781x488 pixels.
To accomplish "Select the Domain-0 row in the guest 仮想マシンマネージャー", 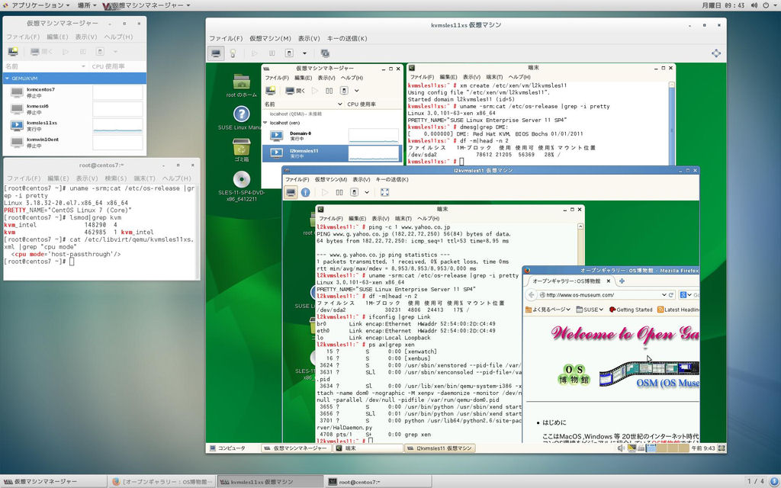I will point(333,135).
